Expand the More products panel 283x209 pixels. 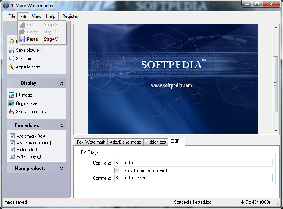(x=62, y=168)
